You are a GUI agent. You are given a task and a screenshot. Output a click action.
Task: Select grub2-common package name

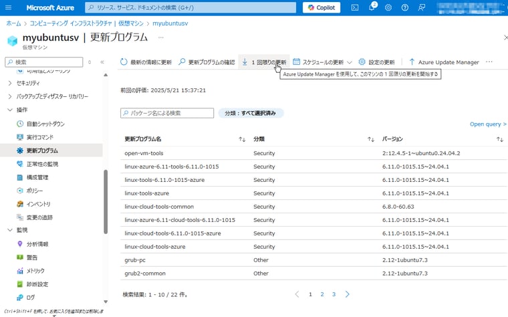tap(145, 274)
